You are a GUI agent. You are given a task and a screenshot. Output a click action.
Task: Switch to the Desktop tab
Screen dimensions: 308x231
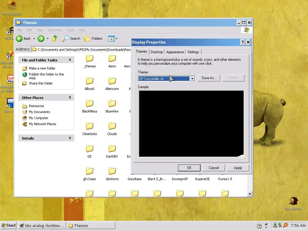pyautogui.click(x=157, y=52)
